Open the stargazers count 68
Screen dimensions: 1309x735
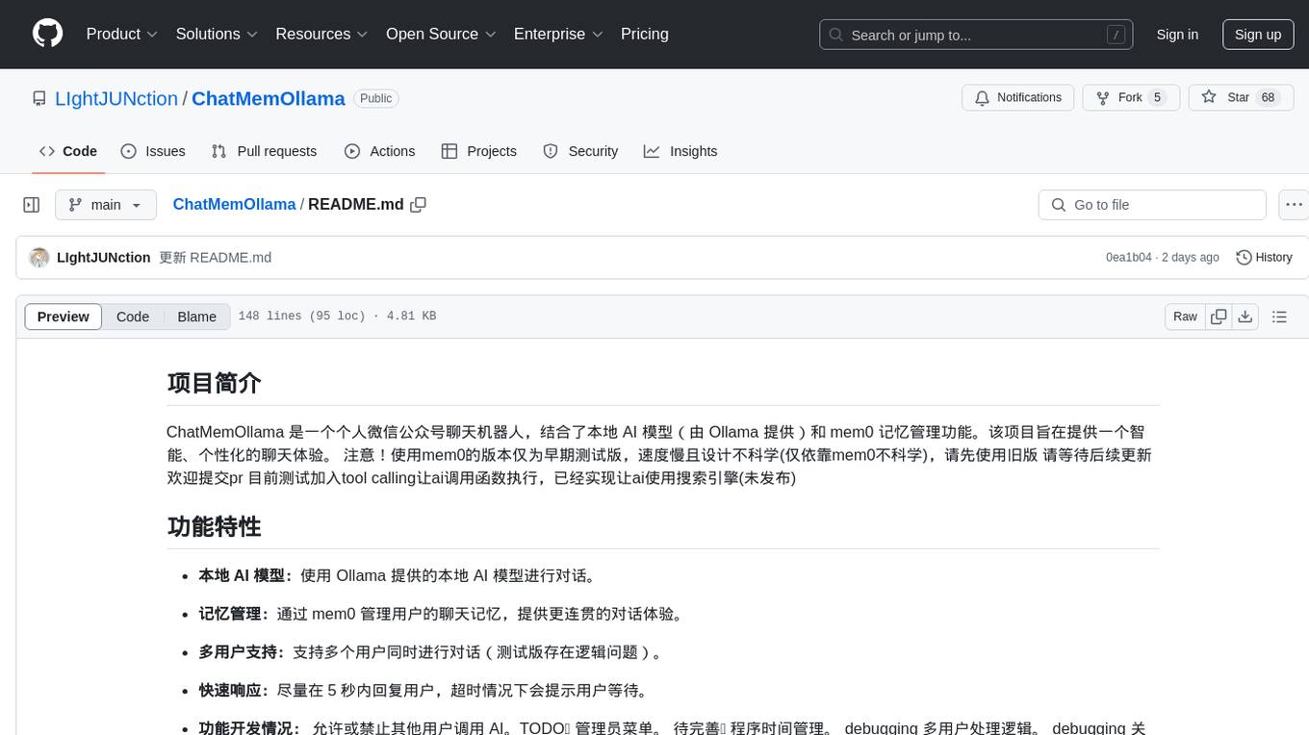1268,97
